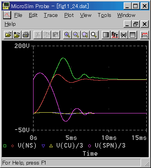Select the green square legend marker
This screenshot has height=168, width=151.
point(5,146)
